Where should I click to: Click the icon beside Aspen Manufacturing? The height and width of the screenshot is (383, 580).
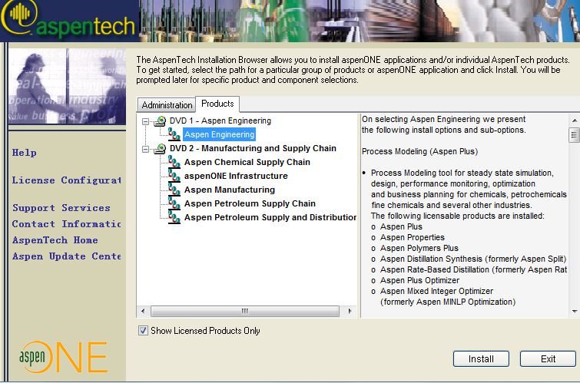pyautogui.click(x=174, y=190)
